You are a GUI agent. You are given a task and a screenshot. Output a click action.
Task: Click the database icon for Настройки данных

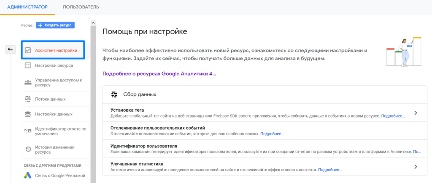pos(27,114)
